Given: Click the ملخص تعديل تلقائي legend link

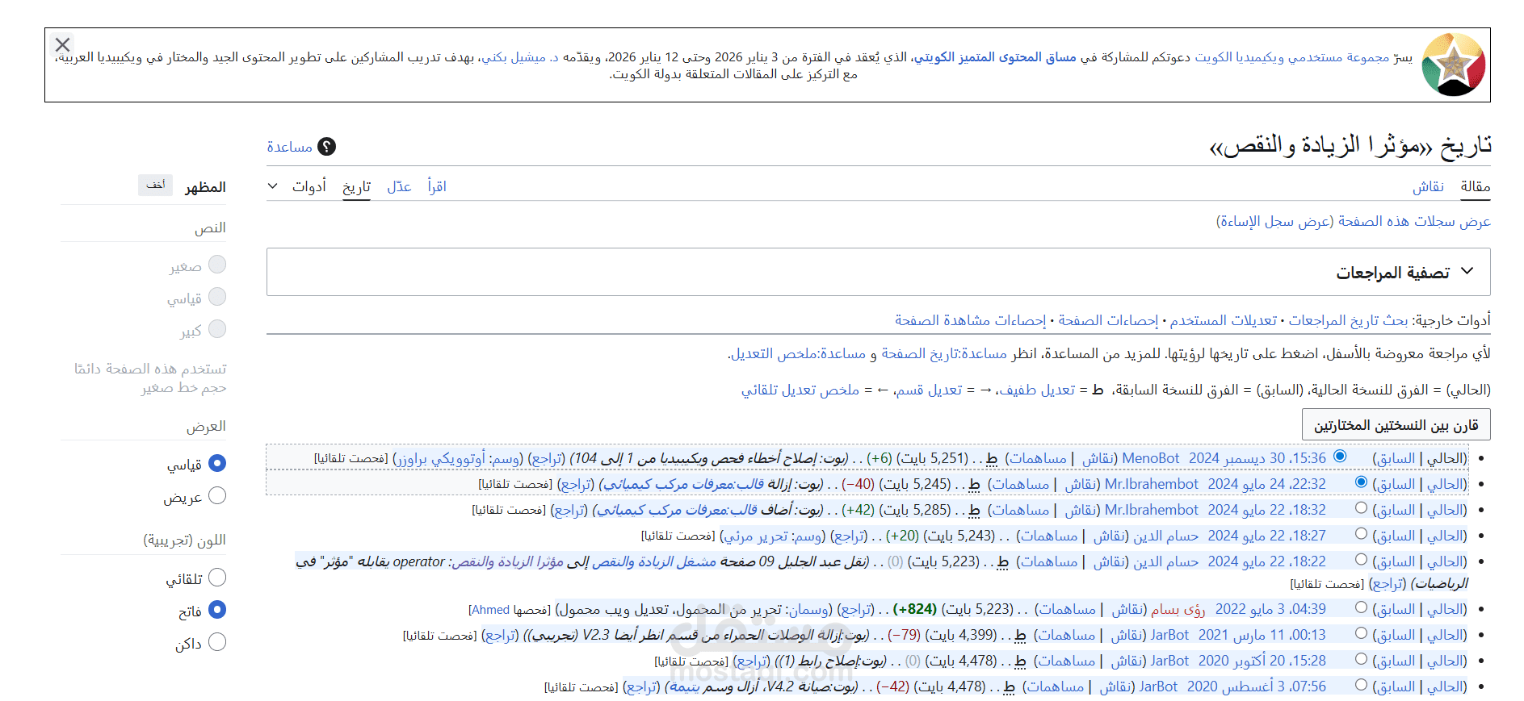Looking at the screenshot, I should [x=800, y=390].
